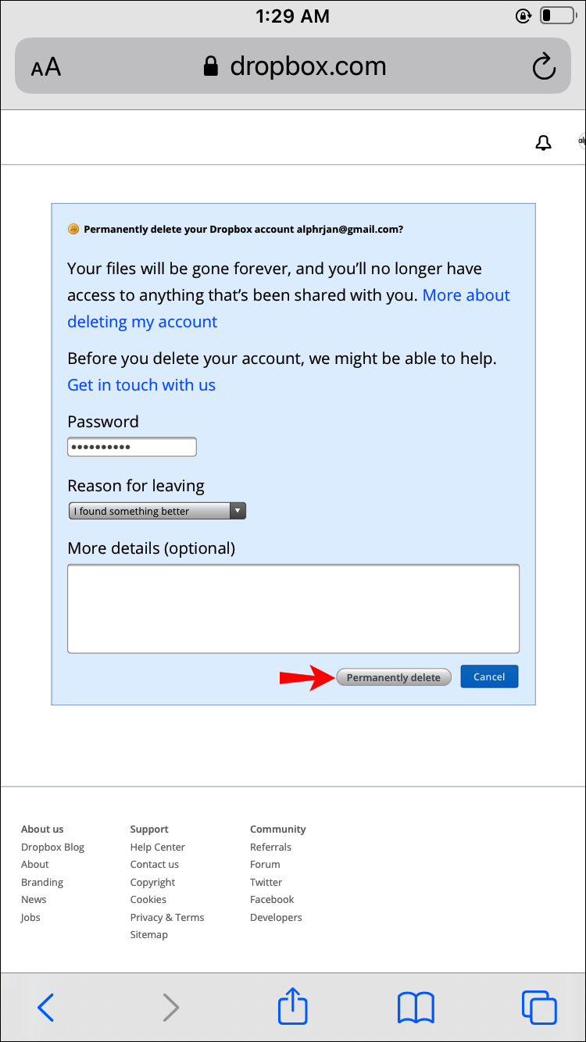Open the AA reader text-size menu
The image size is (586, 1042).
[x=46, y=67]
